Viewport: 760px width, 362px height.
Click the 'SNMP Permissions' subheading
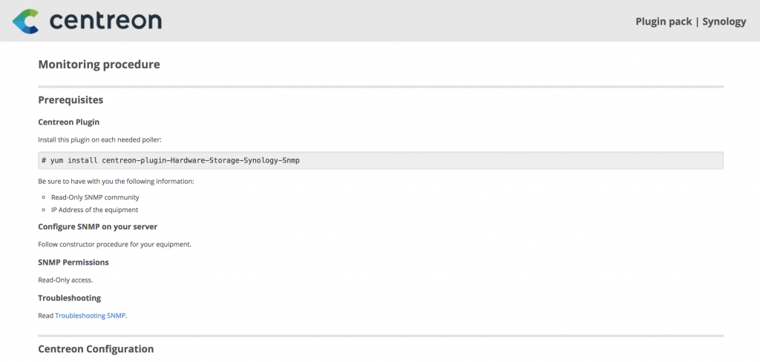pos(73,262)
